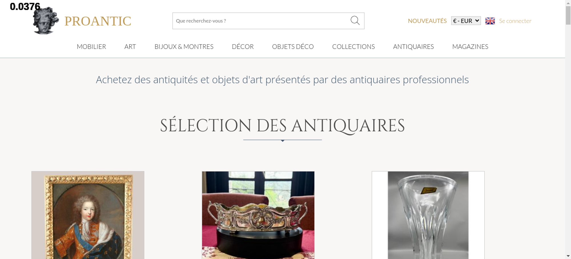Click the magnifying glass search icon
571x259 pixels.
(x=355, y=21)
